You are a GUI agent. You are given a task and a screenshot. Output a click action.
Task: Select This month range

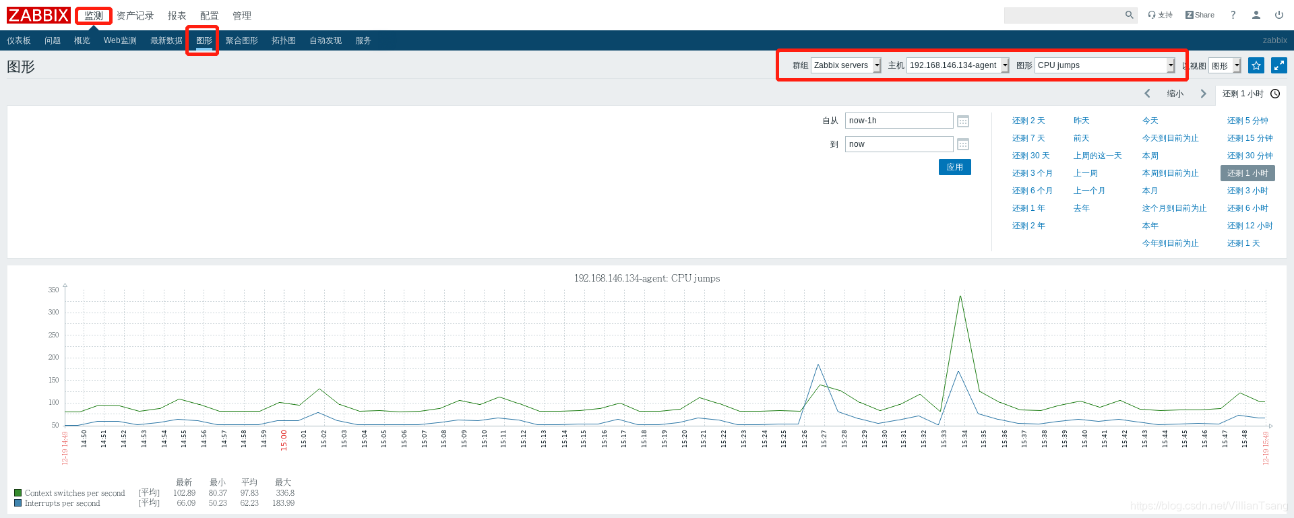coord(1150,191)
